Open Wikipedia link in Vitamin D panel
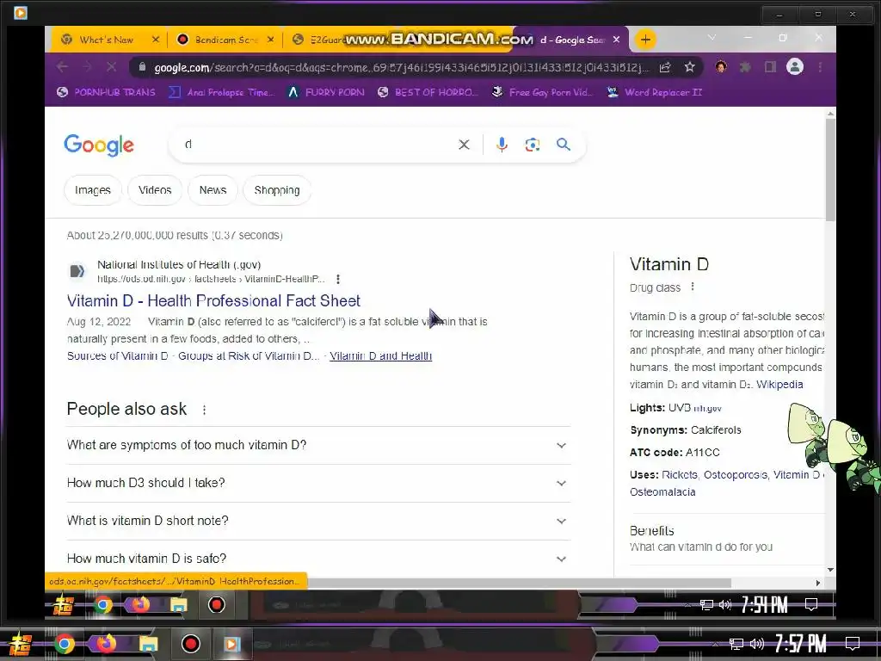Screen dimensions: 881x661 [779, 385]
